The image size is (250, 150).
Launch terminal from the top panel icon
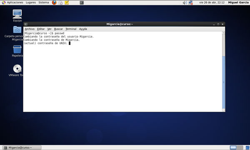point(82,2)
